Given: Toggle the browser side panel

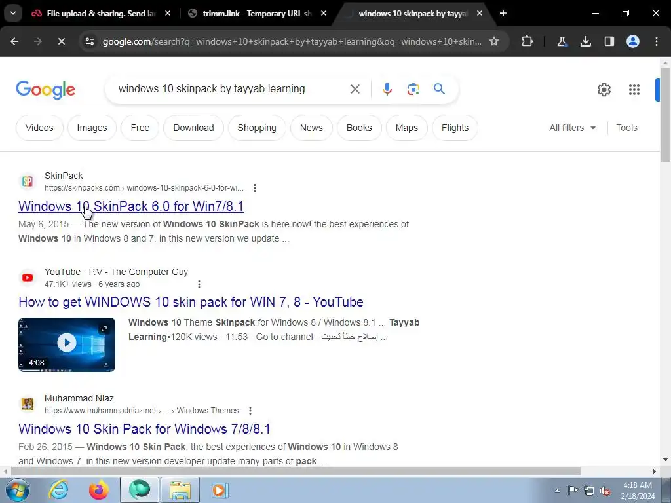Looking at the screenshot, I should (x=609, y=41).
